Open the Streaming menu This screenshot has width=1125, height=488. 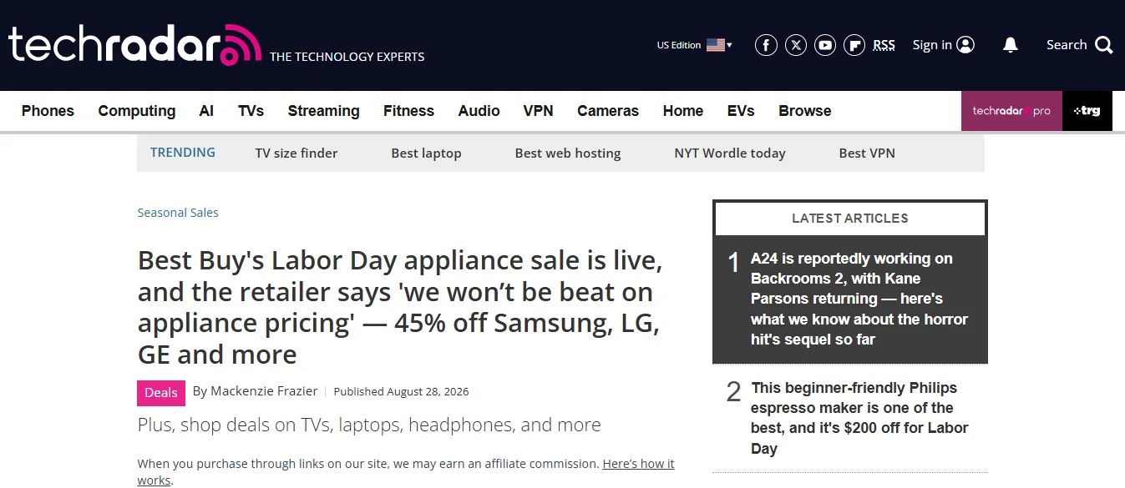click(323, 111)
